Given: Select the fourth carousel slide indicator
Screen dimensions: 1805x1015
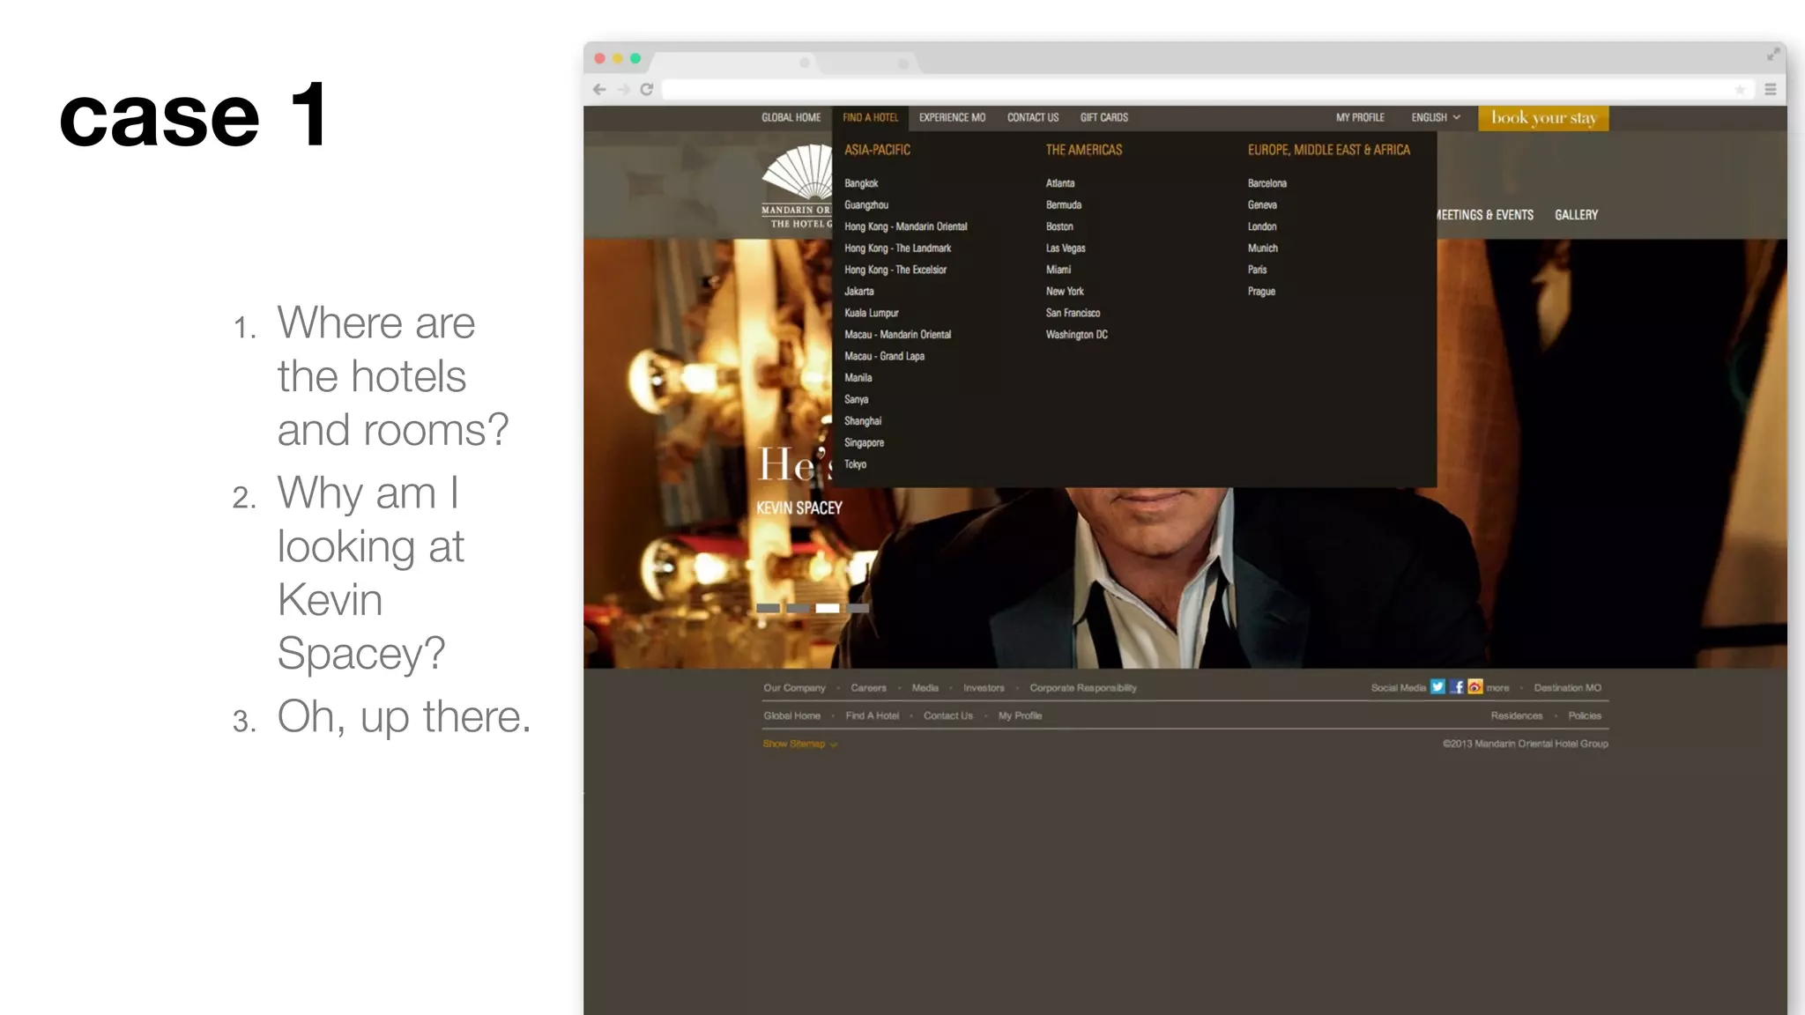Looking at the screenshot, I should (x=858, y=608).
